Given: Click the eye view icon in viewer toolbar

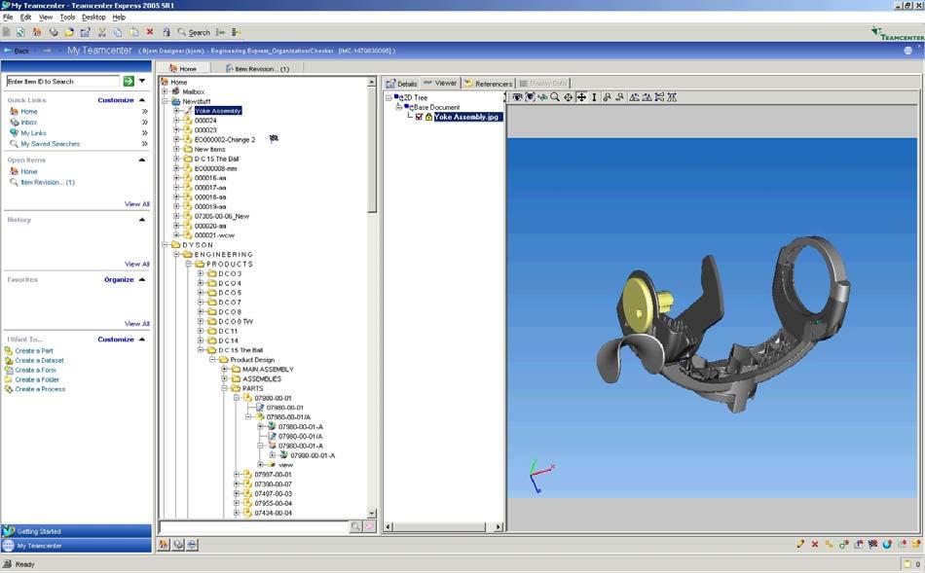Looking at the screenshot, I should [517, 97].
